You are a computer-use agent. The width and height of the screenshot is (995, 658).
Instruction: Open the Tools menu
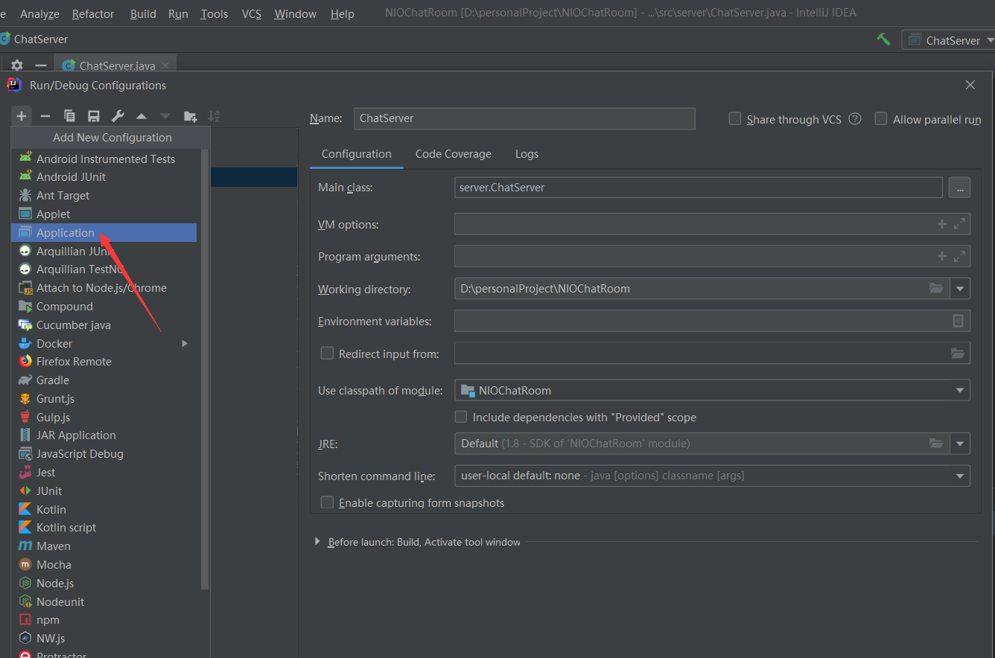tap(214, 13)
